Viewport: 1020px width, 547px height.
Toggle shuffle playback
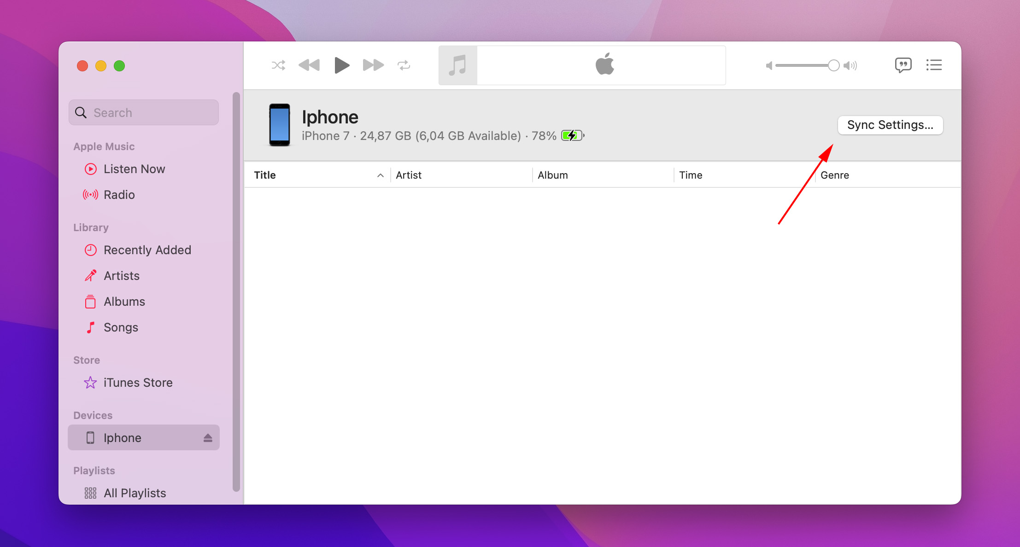click(278, 65)
